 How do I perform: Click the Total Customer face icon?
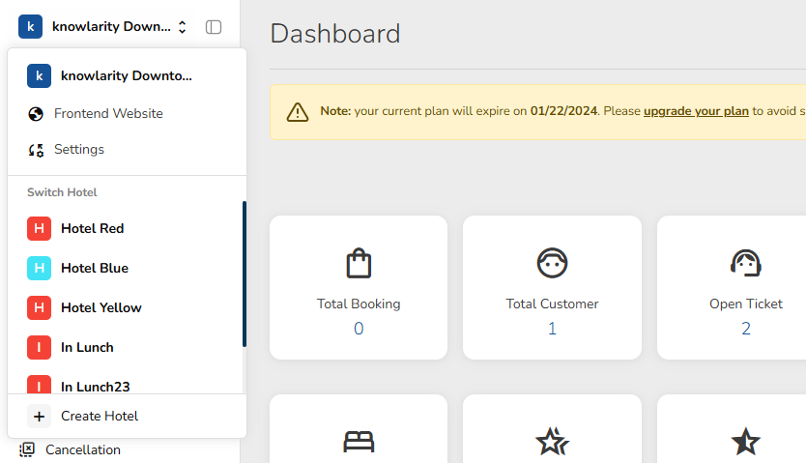(x=552, y=263)
